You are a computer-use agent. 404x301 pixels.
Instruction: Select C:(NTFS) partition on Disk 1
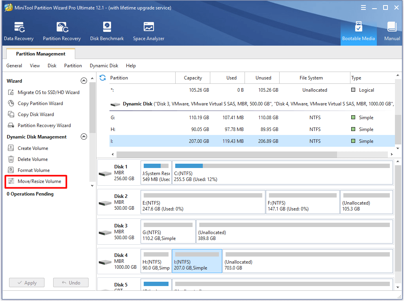282,172
